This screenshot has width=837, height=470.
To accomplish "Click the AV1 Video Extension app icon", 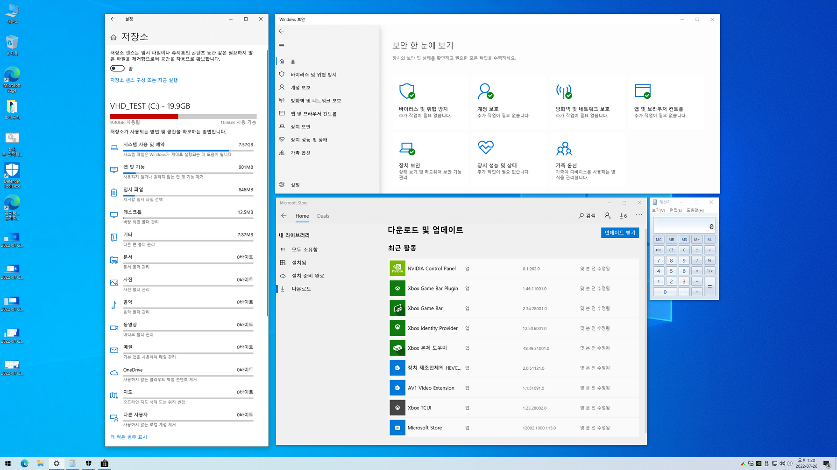I will coord(397,388).
